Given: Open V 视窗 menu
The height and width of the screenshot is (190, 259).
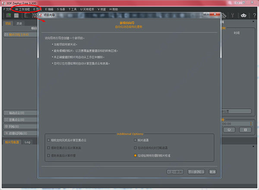Looking at the screenshot, I should (x=101, y=9).
